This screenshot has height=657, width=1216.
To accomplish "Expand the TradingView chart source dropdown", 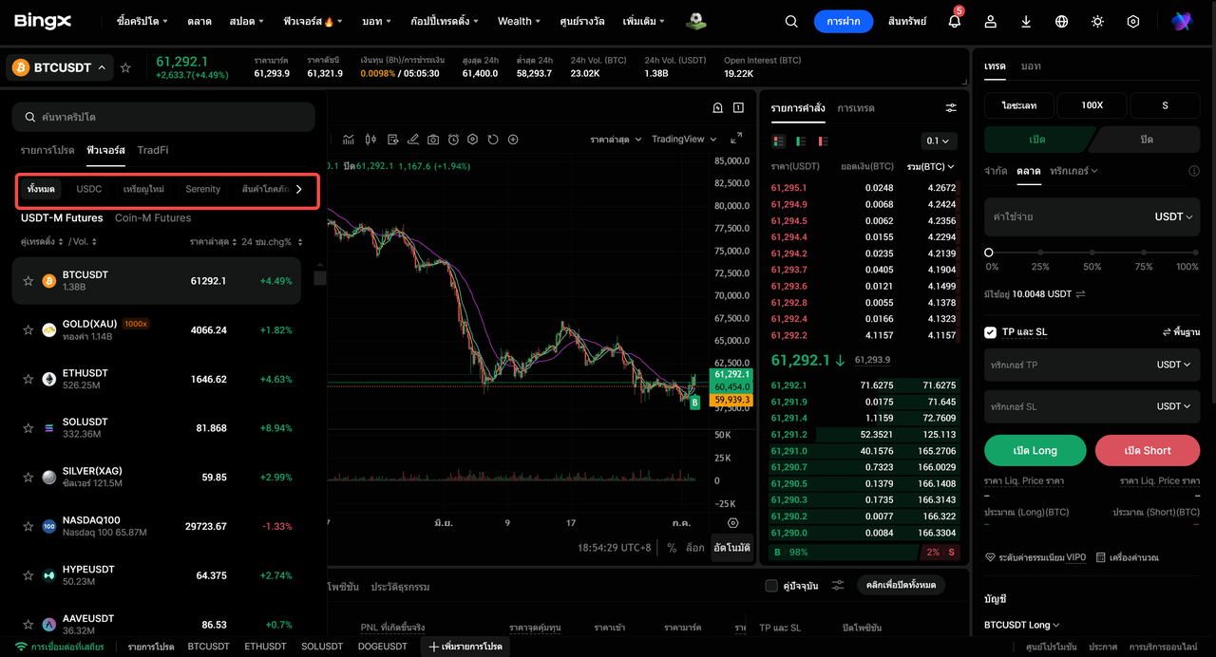I will [x=682, y=140].
